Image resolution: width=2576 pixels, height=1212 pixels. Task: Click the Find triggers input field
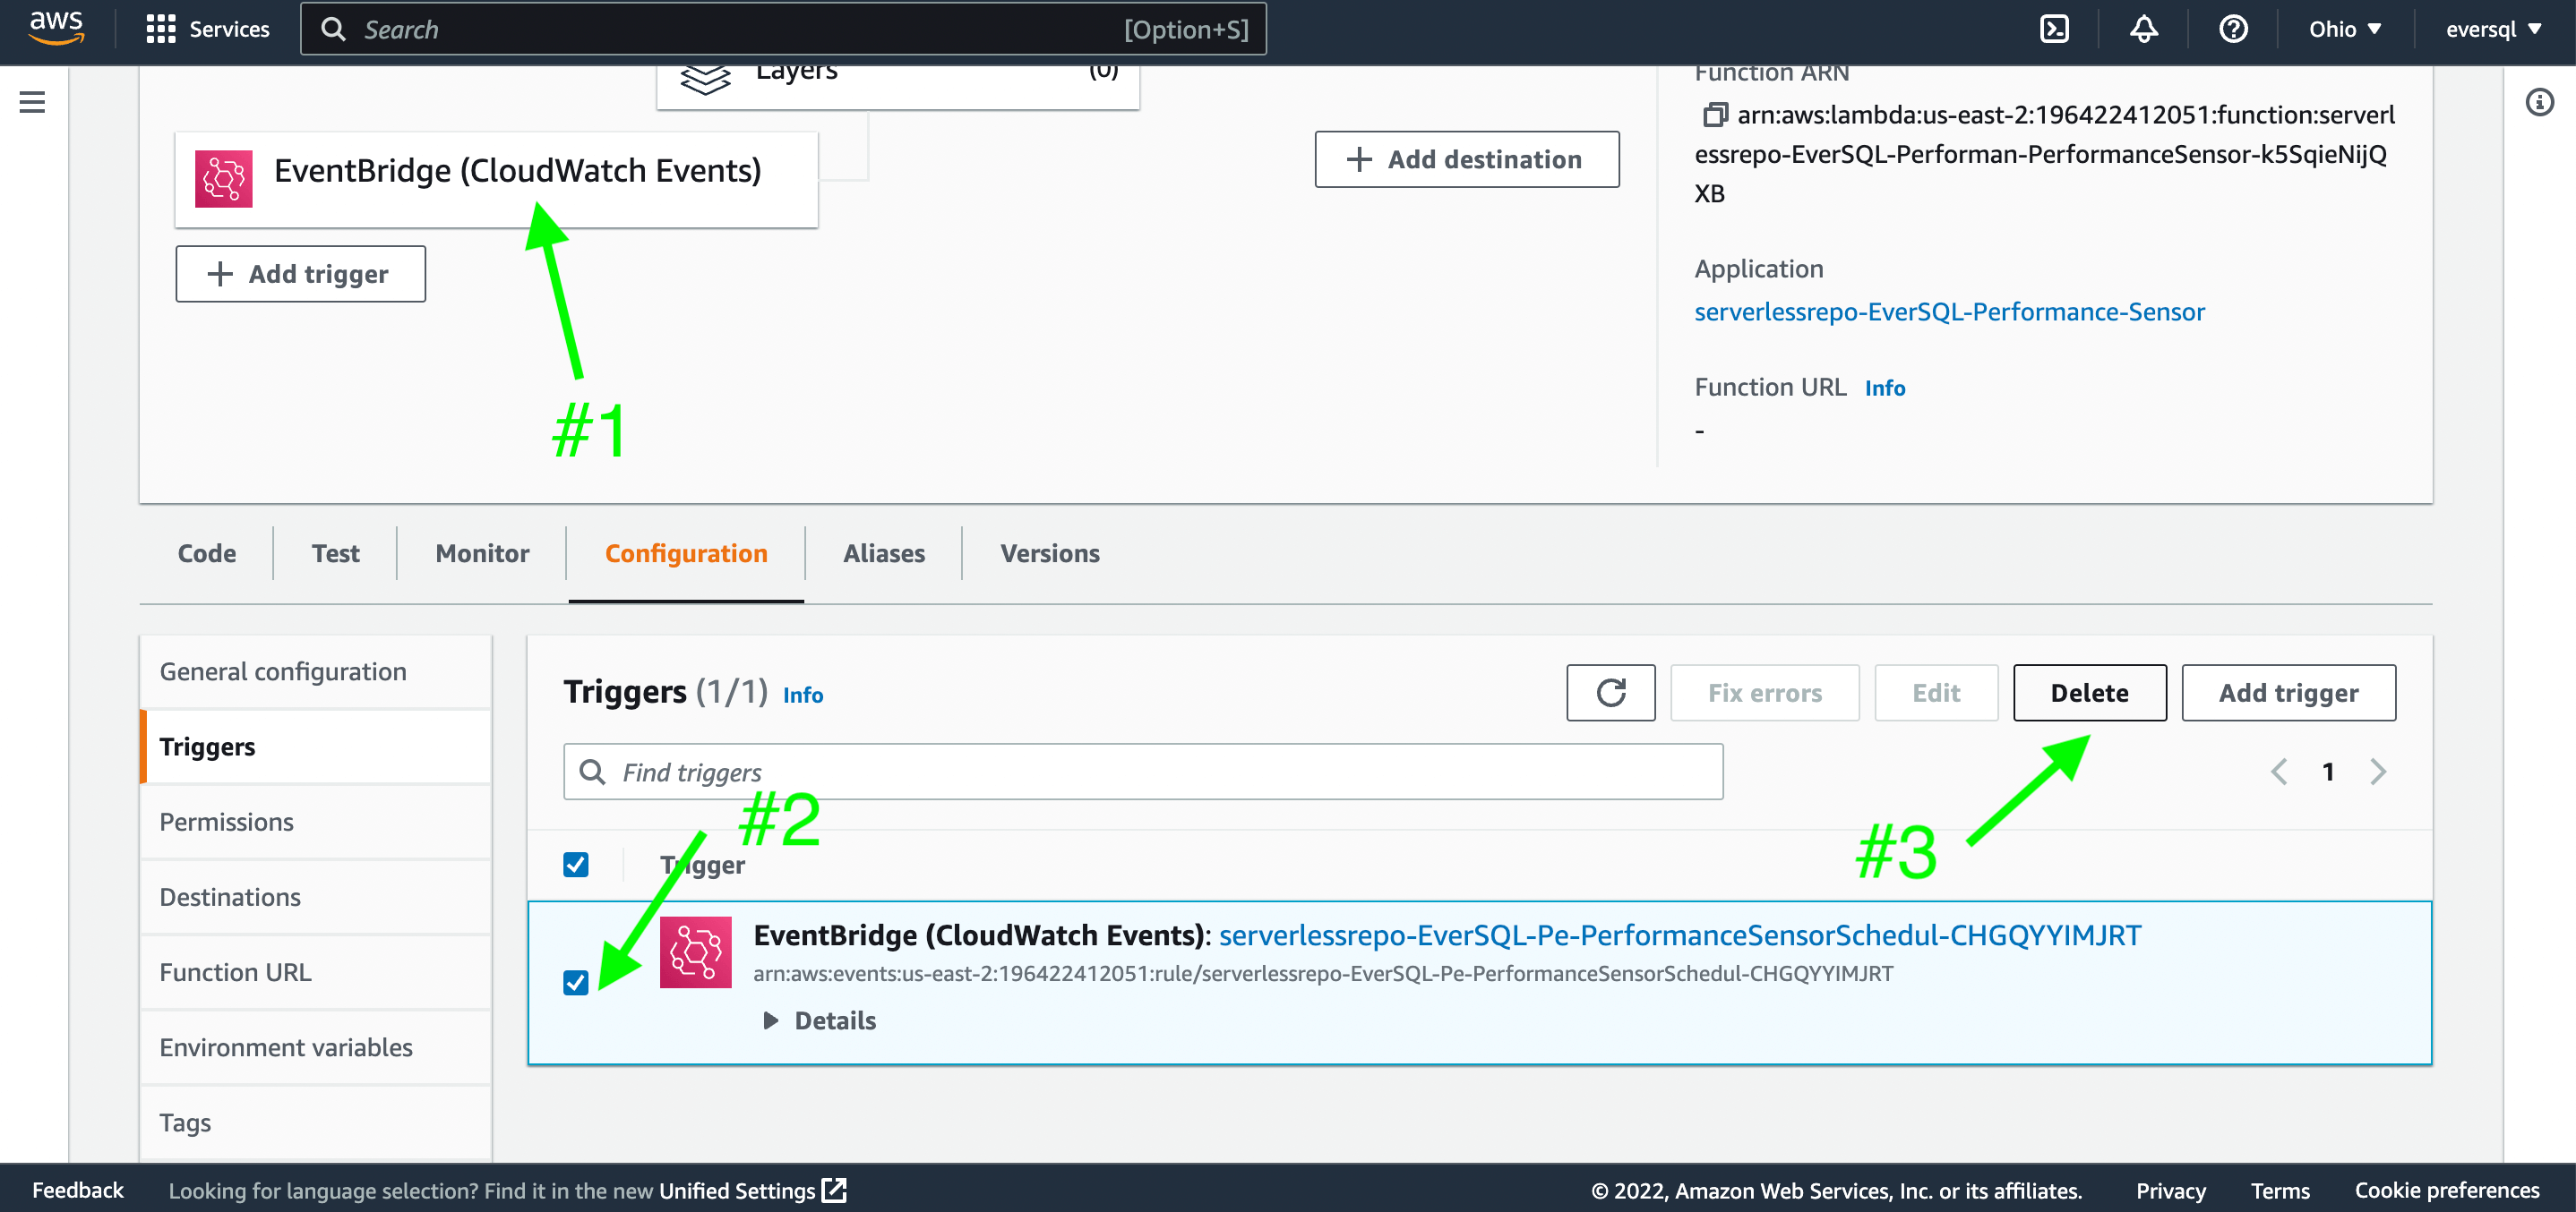tap(1143, 772)
